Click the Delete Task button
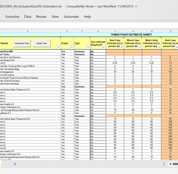 pos(42,43)
